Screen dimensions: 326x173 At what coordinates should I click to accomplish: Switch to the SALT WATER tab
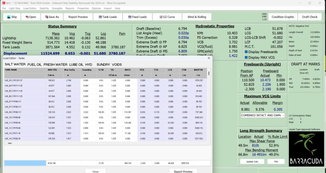(x=15, y=64)
